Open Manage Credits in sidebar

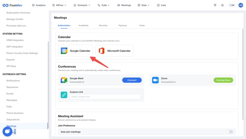pyautogui.click(x=15, y=19)
